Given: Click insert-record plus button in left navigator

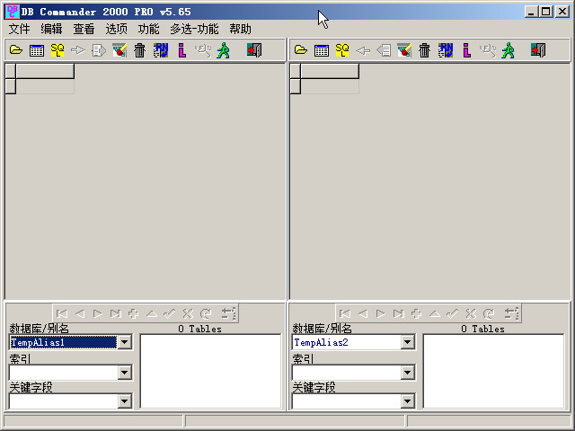Looking at the screenshot, I should (134, 313).
